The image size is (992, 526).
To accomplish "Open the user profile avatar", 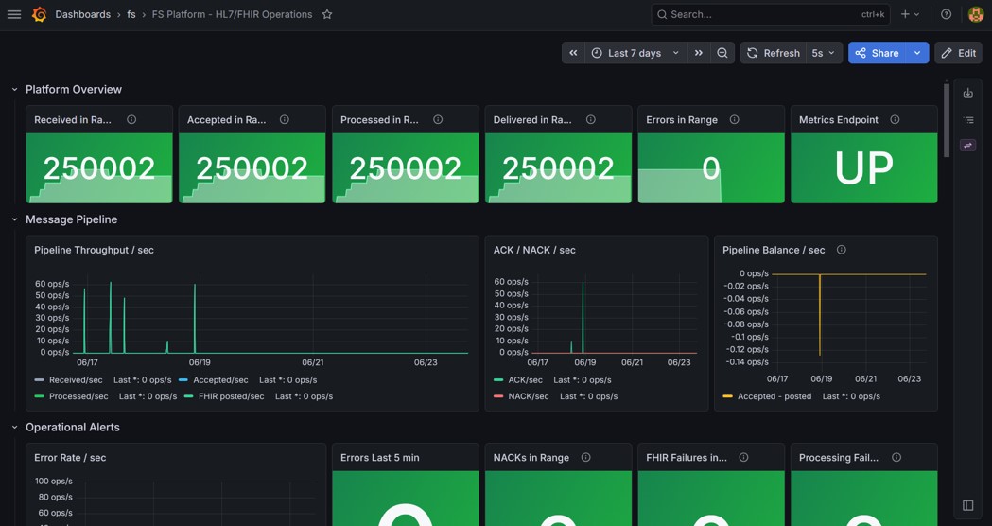I will [976, 14].
